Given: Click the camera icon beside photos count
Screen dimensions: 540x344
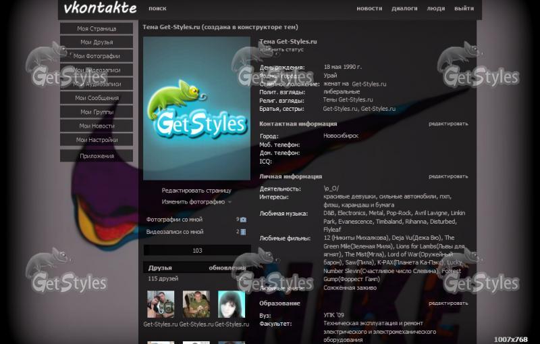Looking at the screenshot, I should pos(243,220).
